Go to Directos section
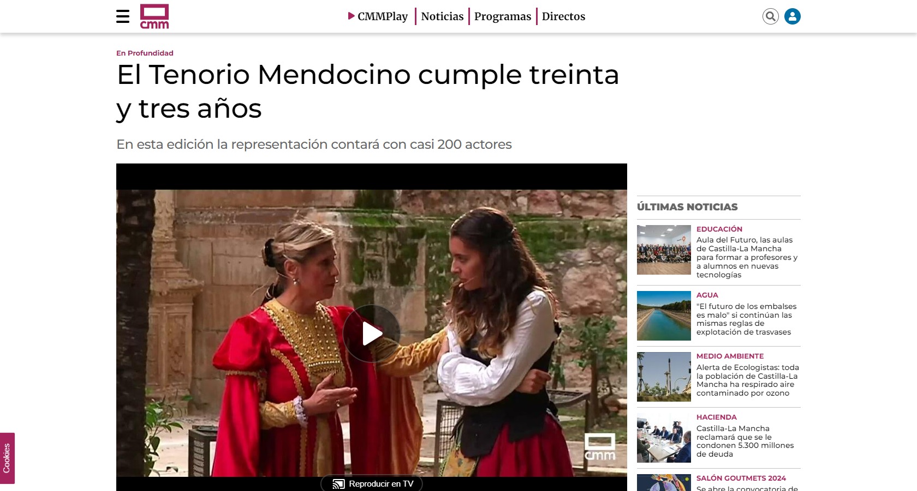Image resolution: width=917 pixels, height=491 pixels. point(563,16)
